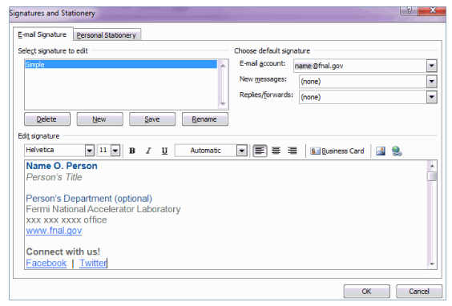The image size is (452, 306).
Task: Insert a Business Card
Action: coord(337,151)
